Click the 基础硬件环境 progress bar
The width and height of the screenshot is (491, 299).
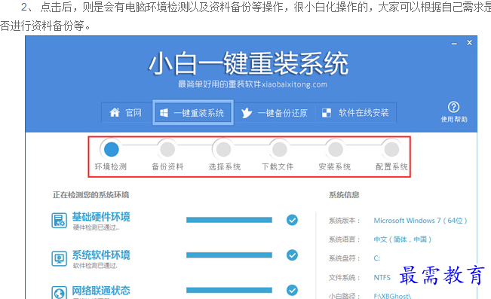click(x=229, y=220)
